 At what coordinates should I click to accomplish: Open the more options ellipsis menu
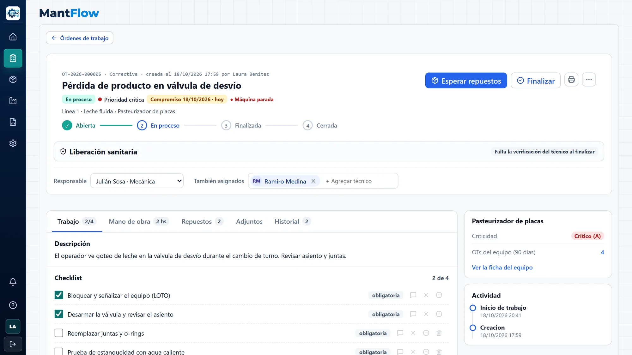589,80
